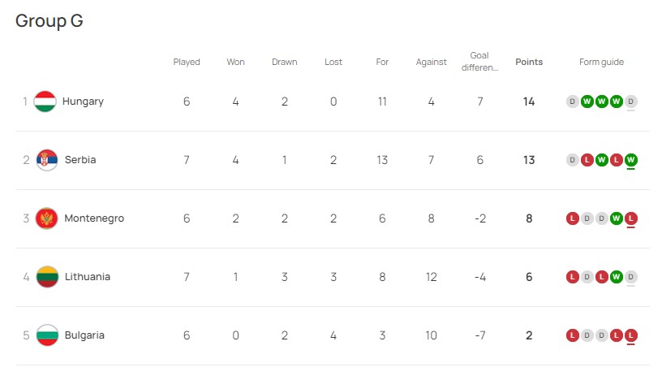Open the Hungary team link
This screenshot has width=662, height=376.
84,102
